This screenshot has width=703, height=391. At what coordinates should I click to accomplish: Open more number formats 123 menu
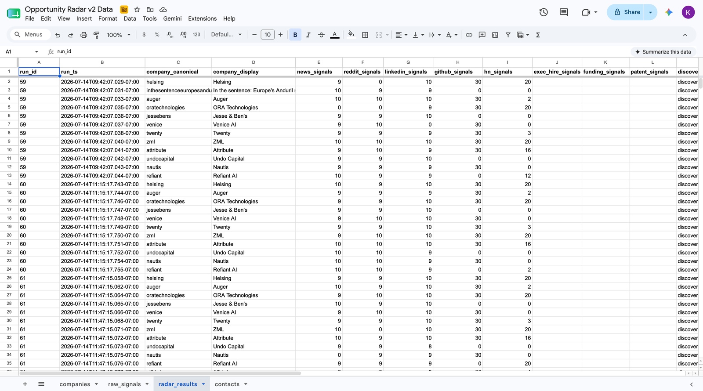coord(196,35)
